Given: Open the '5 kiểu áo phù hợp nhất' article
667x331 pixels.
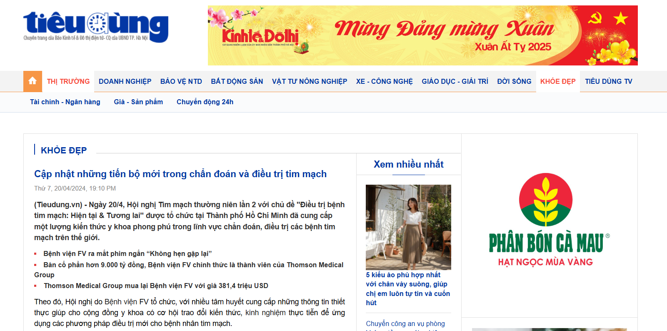Looking at the screenshot, I should [x=408, y=288].
